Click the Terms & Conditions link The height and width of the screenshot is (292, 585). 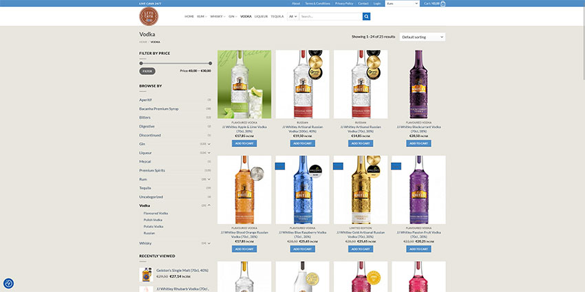pyautogui.click(x=318, y=3)
